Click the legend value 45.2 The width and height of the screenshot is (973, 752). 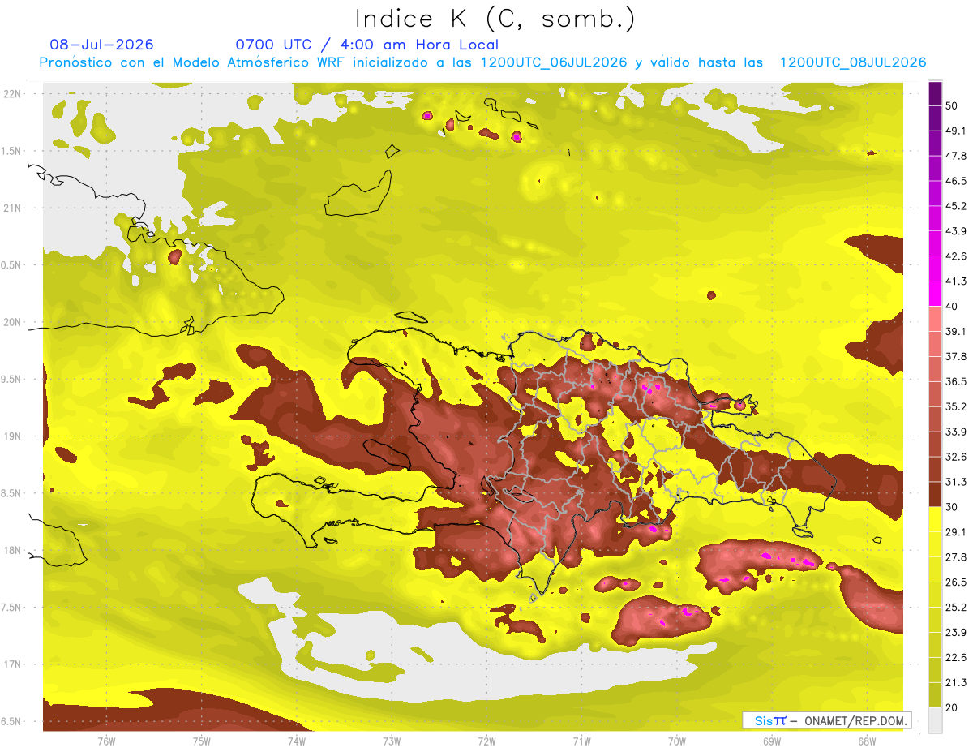955,206
